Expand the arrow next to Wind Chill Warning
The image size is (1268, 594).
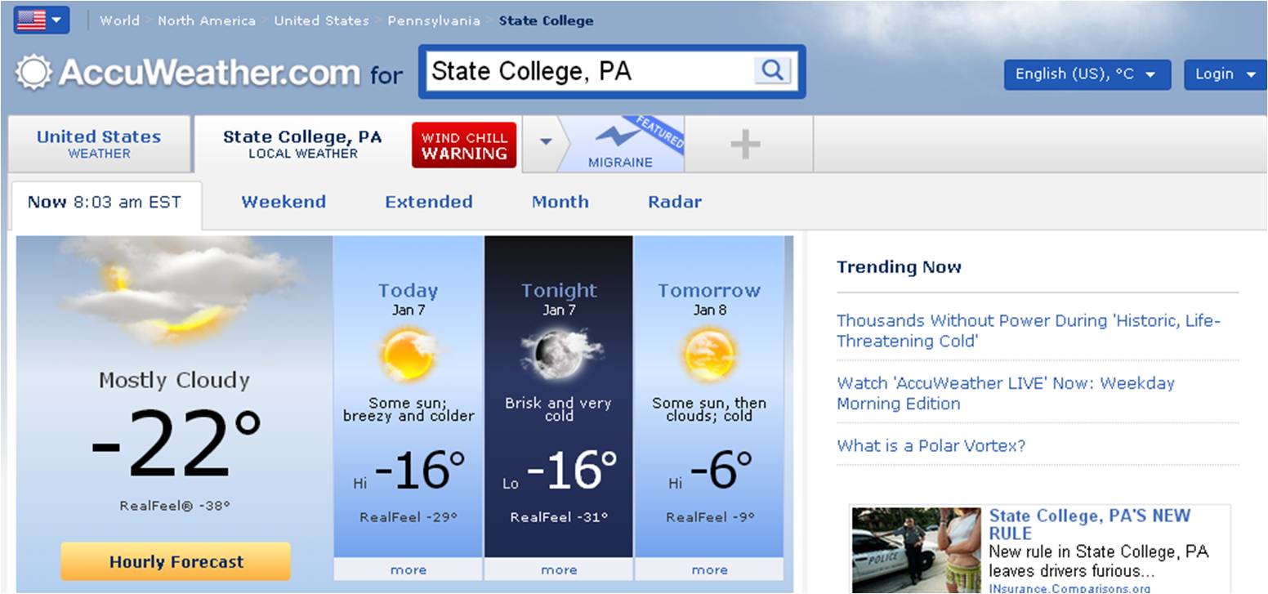[x=545, y=141]
